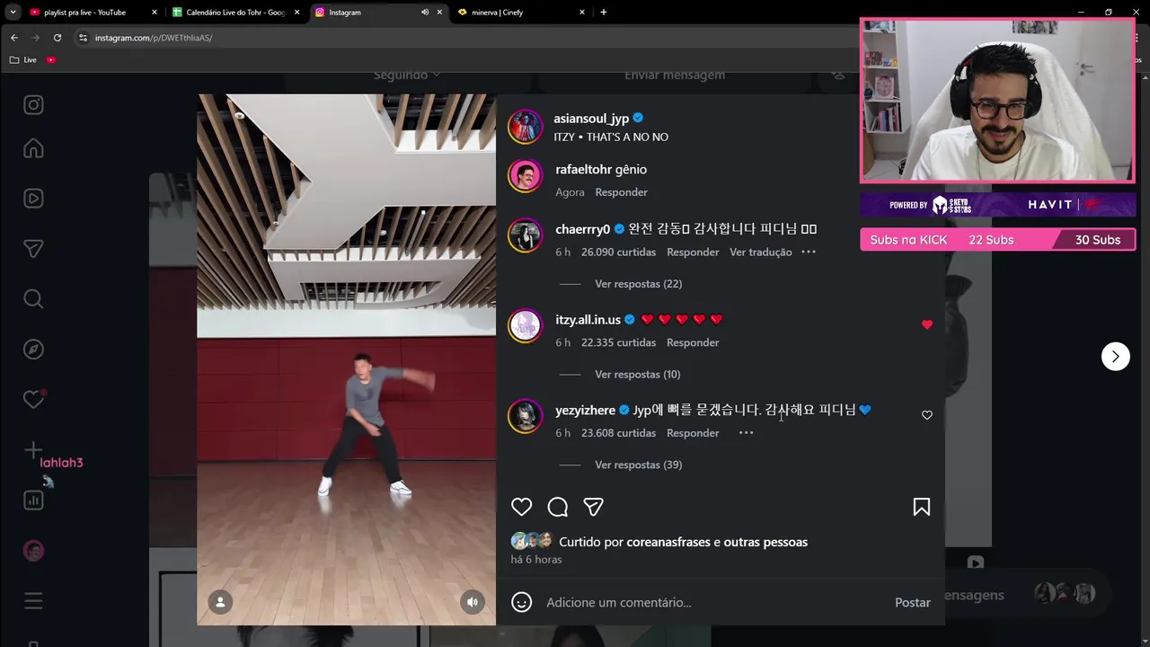Switch to playlist pra live YouTube tab

94,13
